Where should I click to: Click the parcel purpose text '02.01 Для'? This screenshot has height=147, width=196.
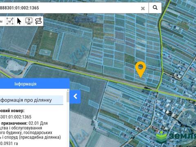38,123
